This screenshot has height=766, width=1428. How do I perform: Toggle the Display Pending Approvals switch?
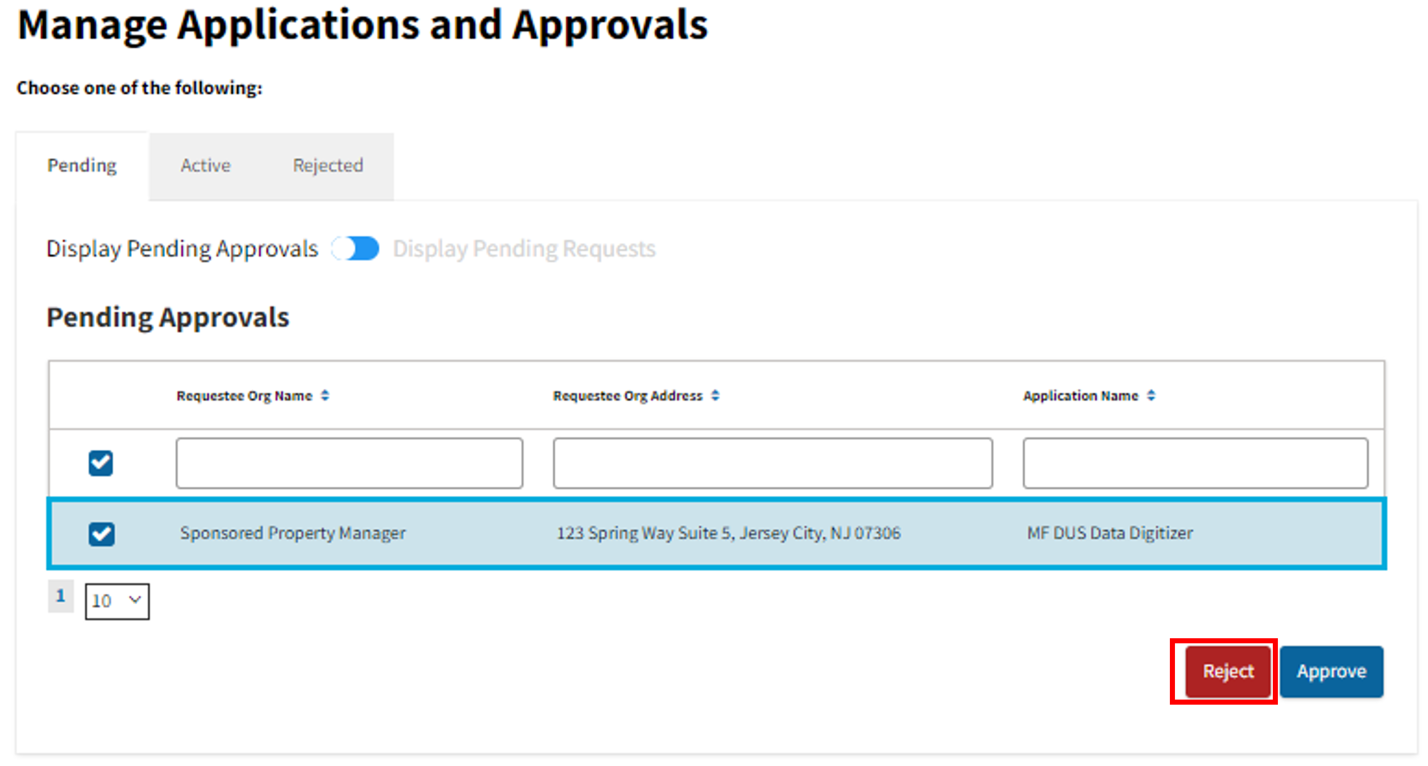coord(355,248)
